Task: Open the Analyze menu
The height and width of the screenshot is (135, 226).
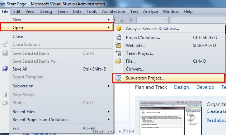Action: pos(150,11)
